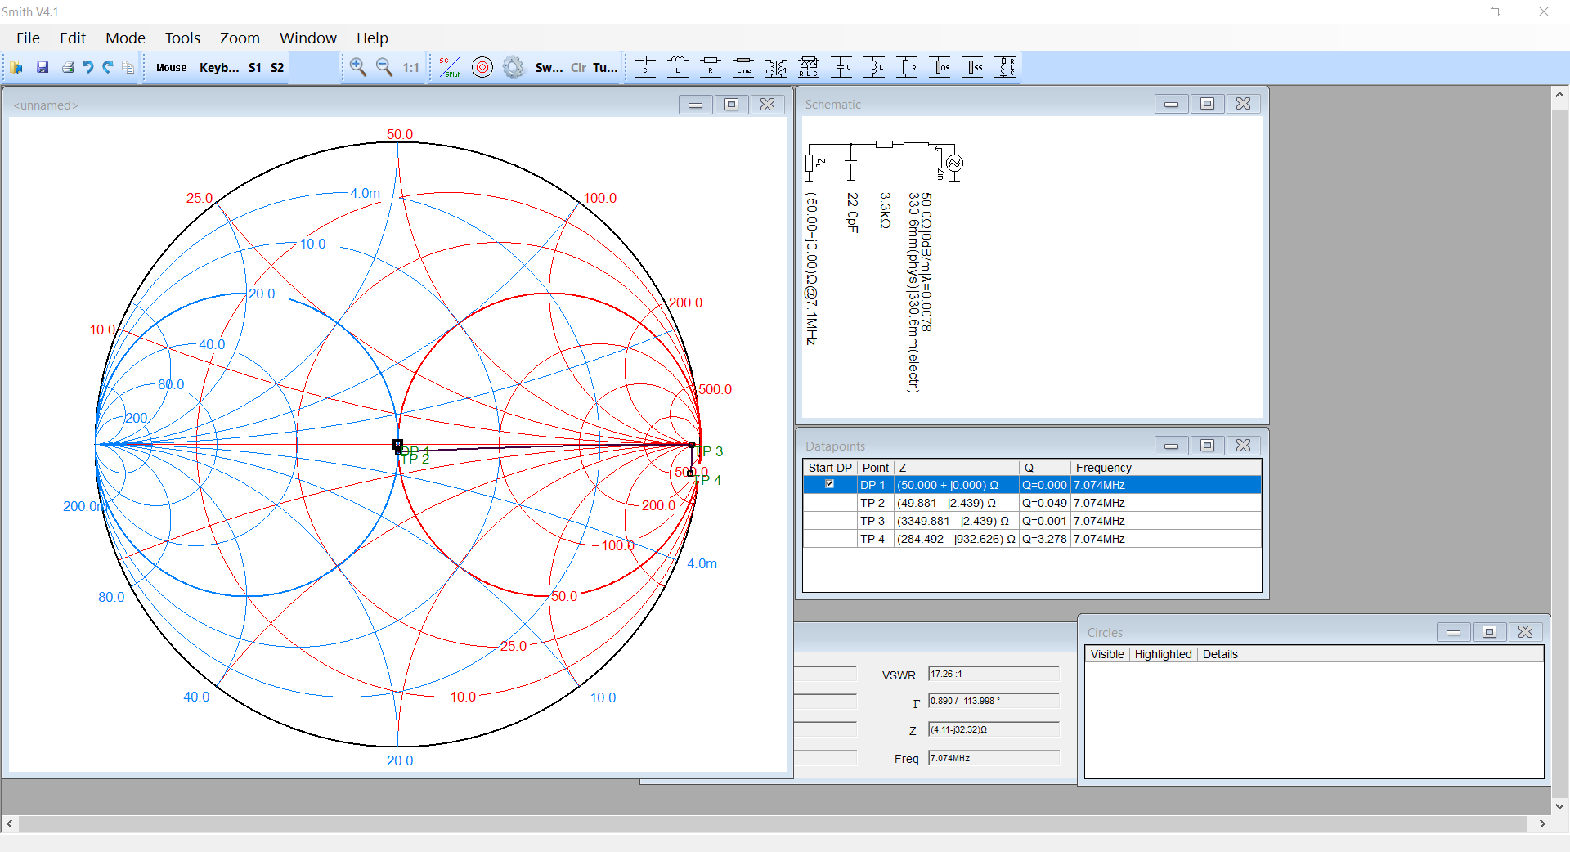Click the Zoom in magnifier icon

[x=357, y=67]
